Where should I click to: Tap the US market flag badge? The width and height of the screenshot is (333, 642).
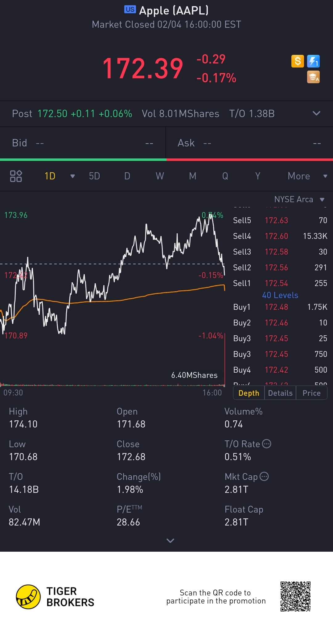pos(130,10)
